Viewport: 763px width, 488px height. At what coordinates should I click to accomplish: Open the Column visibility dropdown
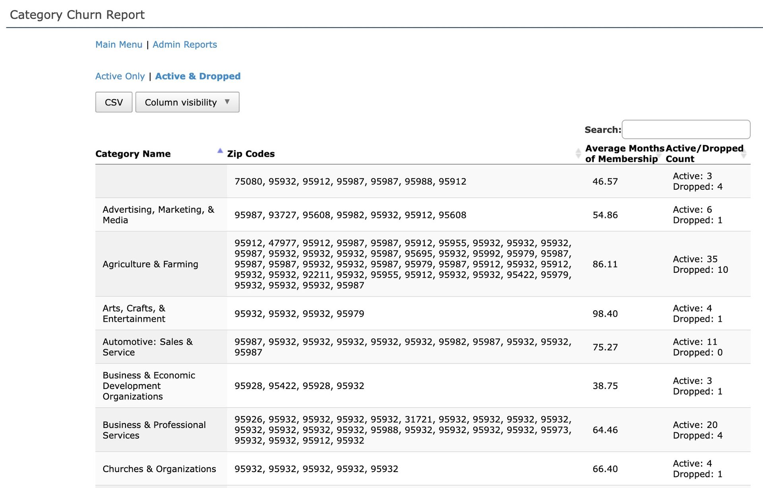click(x=187, y=102)
